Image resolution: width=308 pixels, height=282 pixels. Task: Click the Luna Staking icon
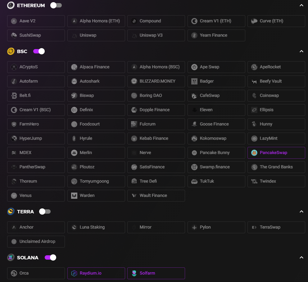74,227
